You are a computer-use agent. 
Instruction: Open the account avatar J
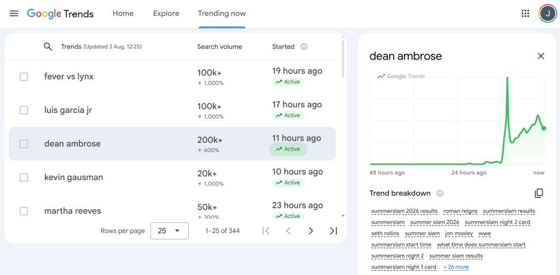click(547, 14)
